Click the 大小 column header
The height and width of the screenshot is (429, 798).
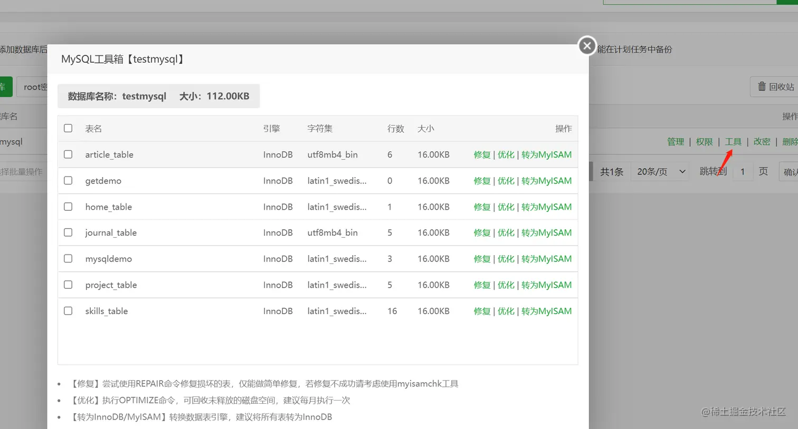pos(426,129)
